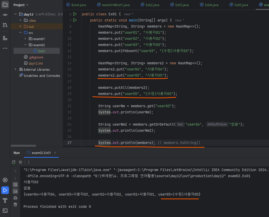Image resolution: width=269 pixels, height=217 pixels.
Task: Click the Stop process icon
Action: (20, 162)
